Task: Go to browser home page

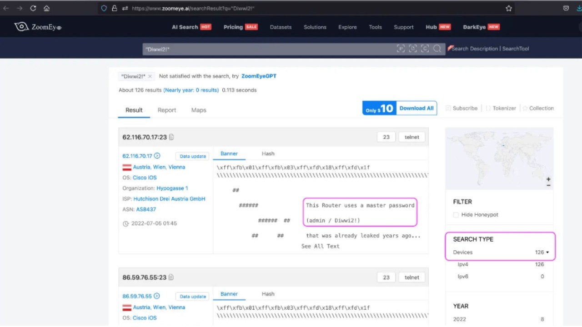Action: coord(46,8)
